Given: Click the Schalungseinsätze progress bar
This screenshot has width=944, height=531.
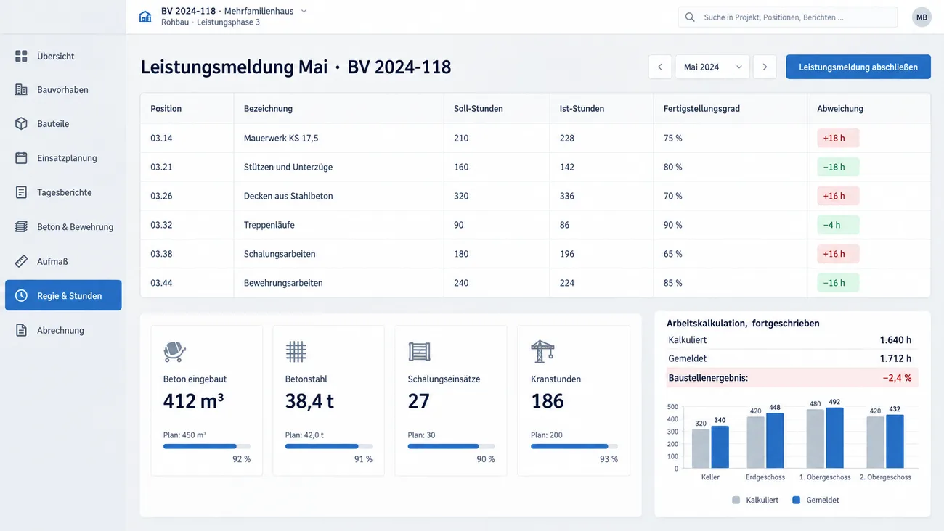Looking at the screenshot, I should click(452, 446).
